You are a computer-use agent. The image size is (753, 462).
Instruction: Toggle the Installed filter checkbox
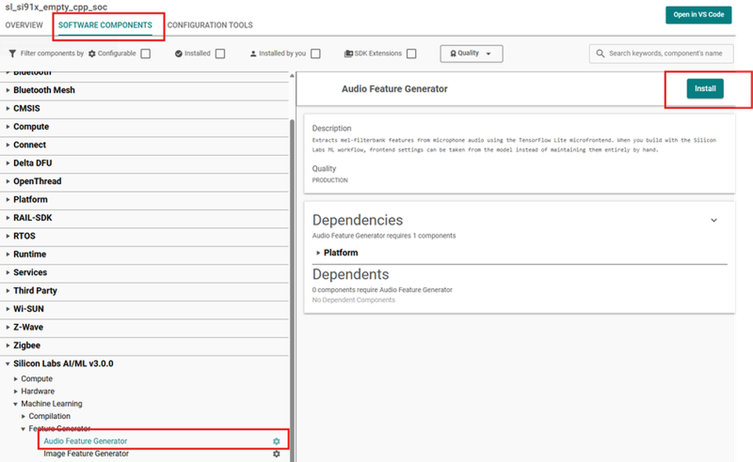click(x=220, y=54)
